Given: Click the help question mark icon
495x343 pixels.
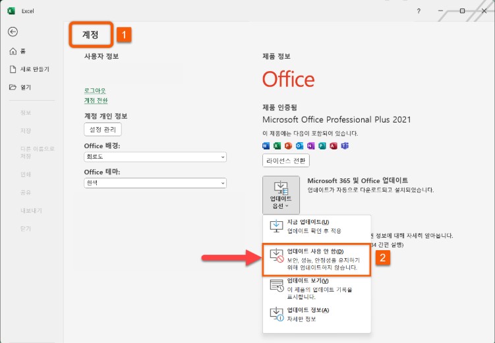Looking at the screenshot, I should coord(419,11).
